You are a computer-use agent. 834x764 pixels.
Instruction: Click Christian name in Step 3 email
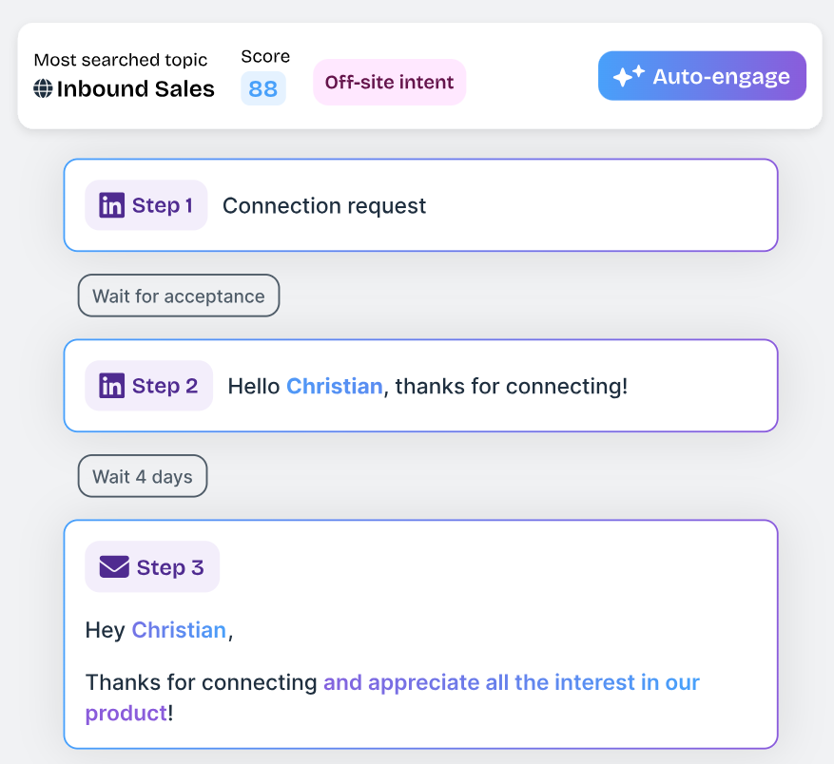(x=179, y=630)
